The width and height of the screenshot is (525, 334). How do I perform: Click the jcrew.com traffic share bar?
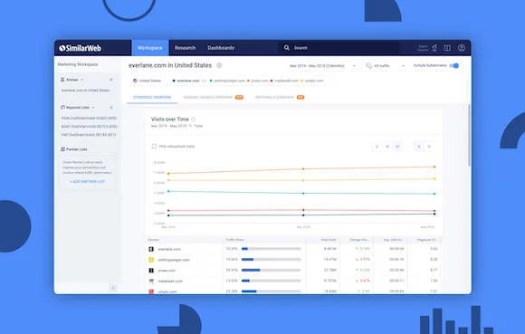(x=272, y=270)
